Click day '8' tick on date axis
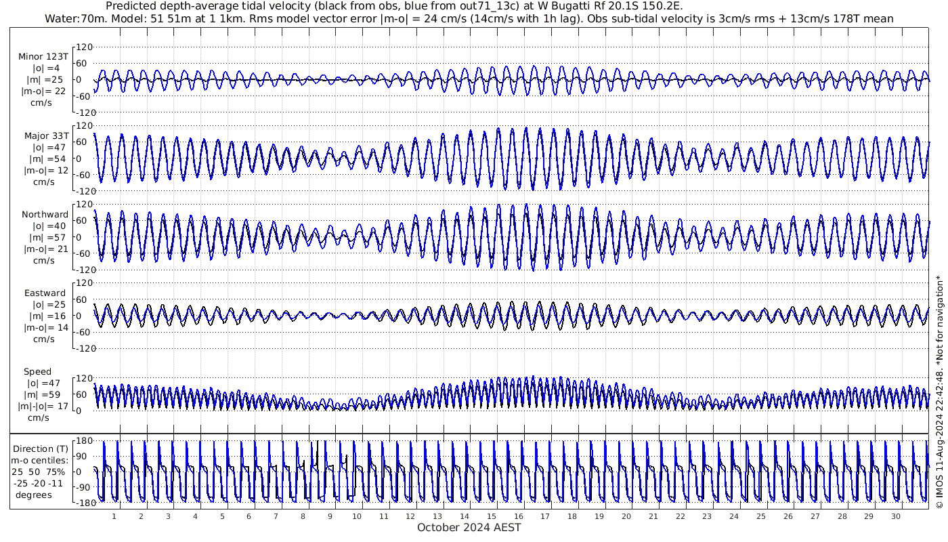This screenshot has height=542, width=948. 303,516
